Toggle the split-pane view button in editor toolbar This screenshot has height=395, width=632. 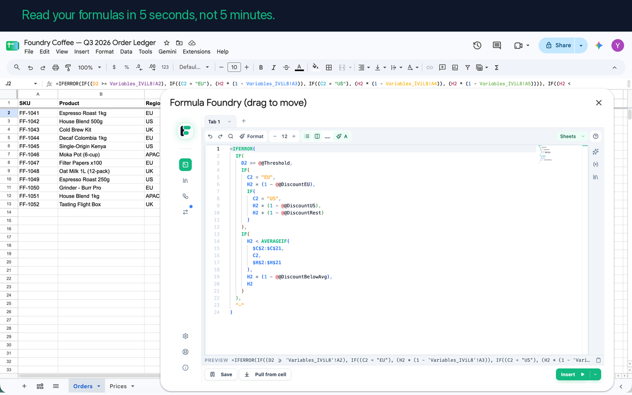(x=317, y=136)
